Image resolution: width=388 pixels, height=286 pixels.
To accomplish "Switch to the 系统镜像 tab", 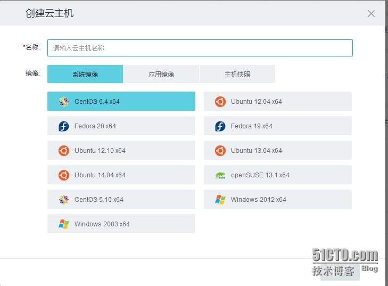I will [85, 74].
